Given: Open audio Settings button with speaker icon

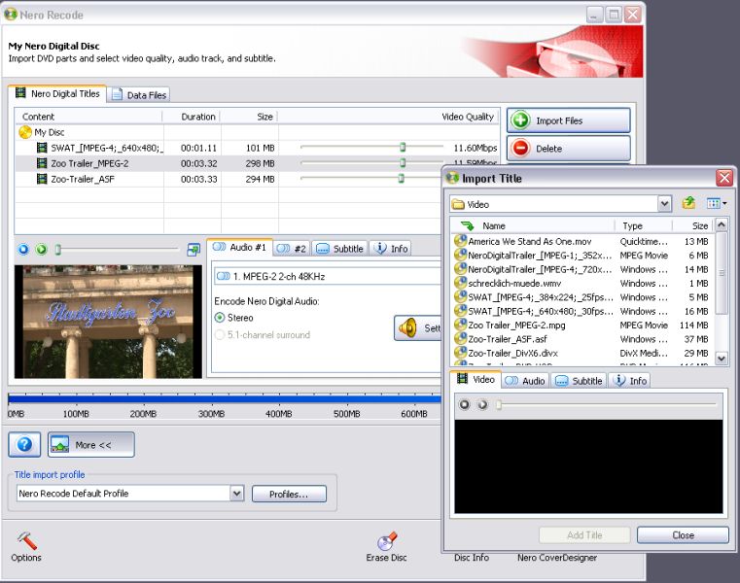Looking at the screenshot, I should (418, 327).
